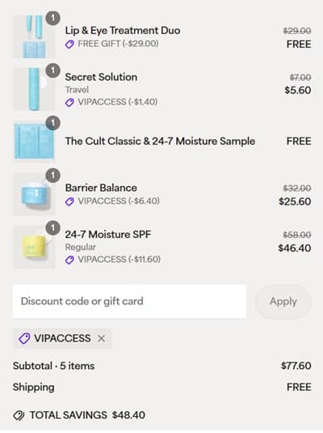The width and height of the screenshot is (323, 433).
Task: Open Cult Classic Moisture Sample thumbnail
Action: pos(34,142)
